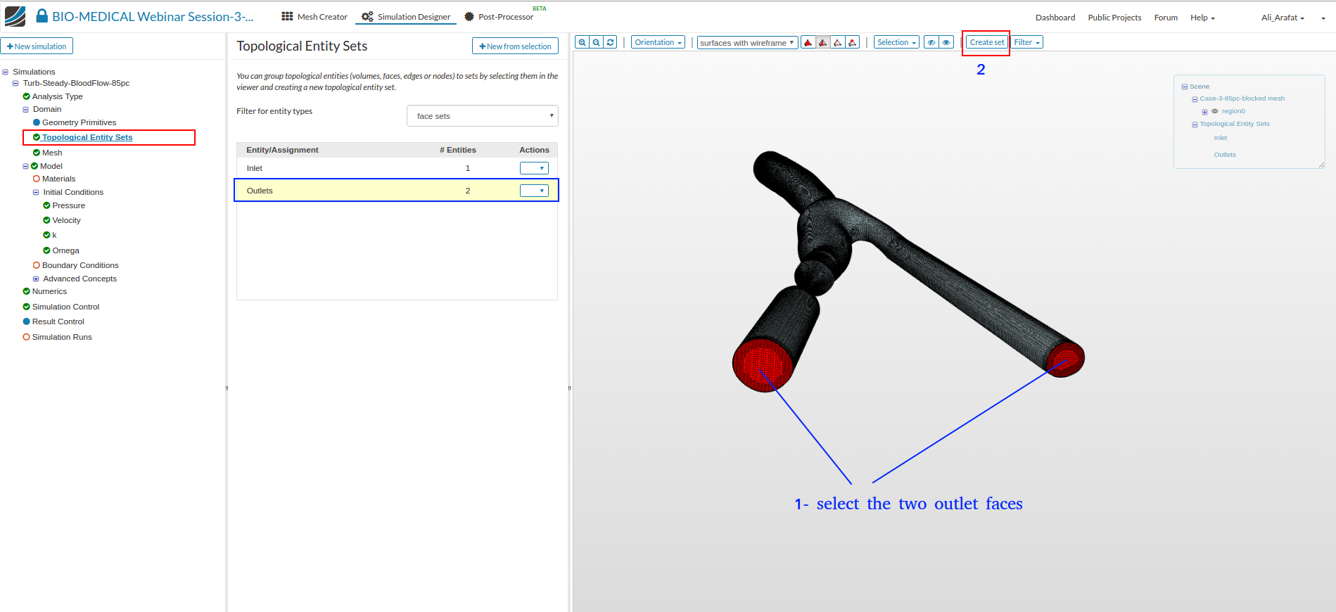Choose the volume pick mode icon
Image resolution: width=1336 pixels, height=612 pixels.
(x=808, y=42)
